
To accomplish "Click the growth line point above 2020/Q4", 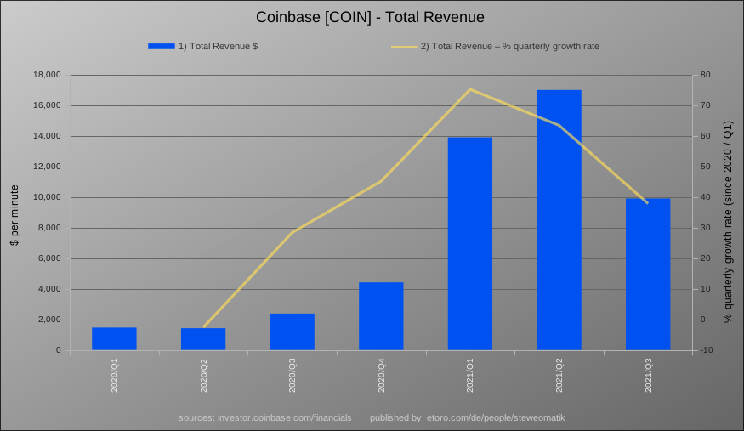I will (x=381, y=181).
